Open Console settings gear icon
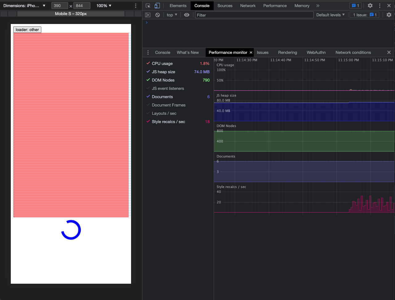 [389, 15]
